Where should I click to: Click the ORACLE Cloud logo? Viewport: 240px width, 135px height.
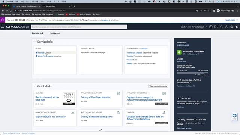(x=17, y=27)
